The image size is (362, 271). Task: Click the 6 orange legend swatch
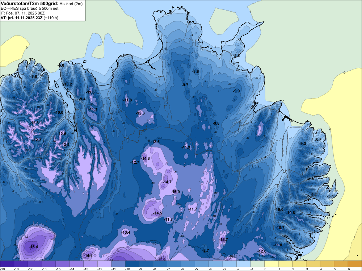click(x=355, y=264)
